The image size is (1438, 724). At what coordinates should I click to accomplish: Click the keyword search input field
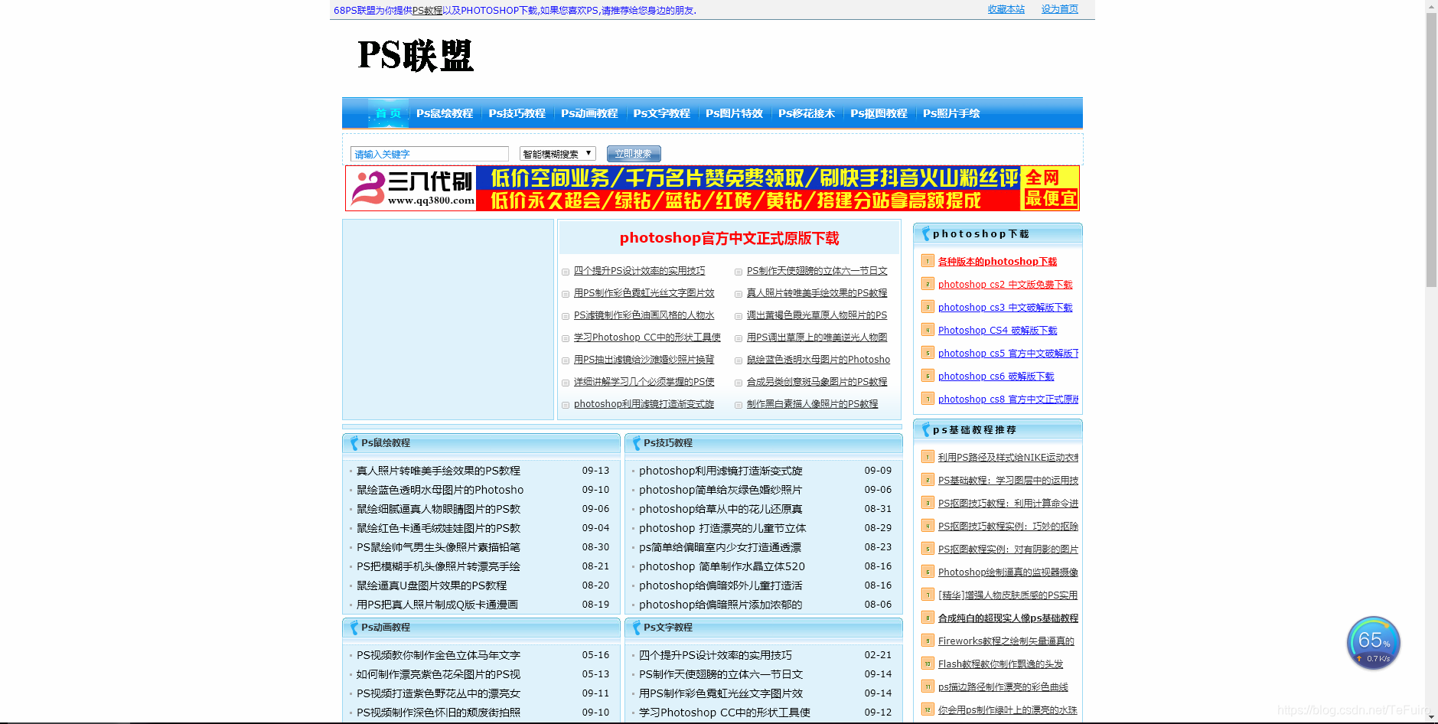[429, 154]
